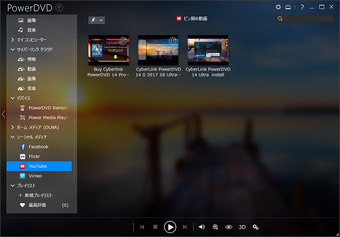The height and width of the screenshot is (237, 340).
Task: Collapse ソーシャル メディア section
Action: point(12,137)
